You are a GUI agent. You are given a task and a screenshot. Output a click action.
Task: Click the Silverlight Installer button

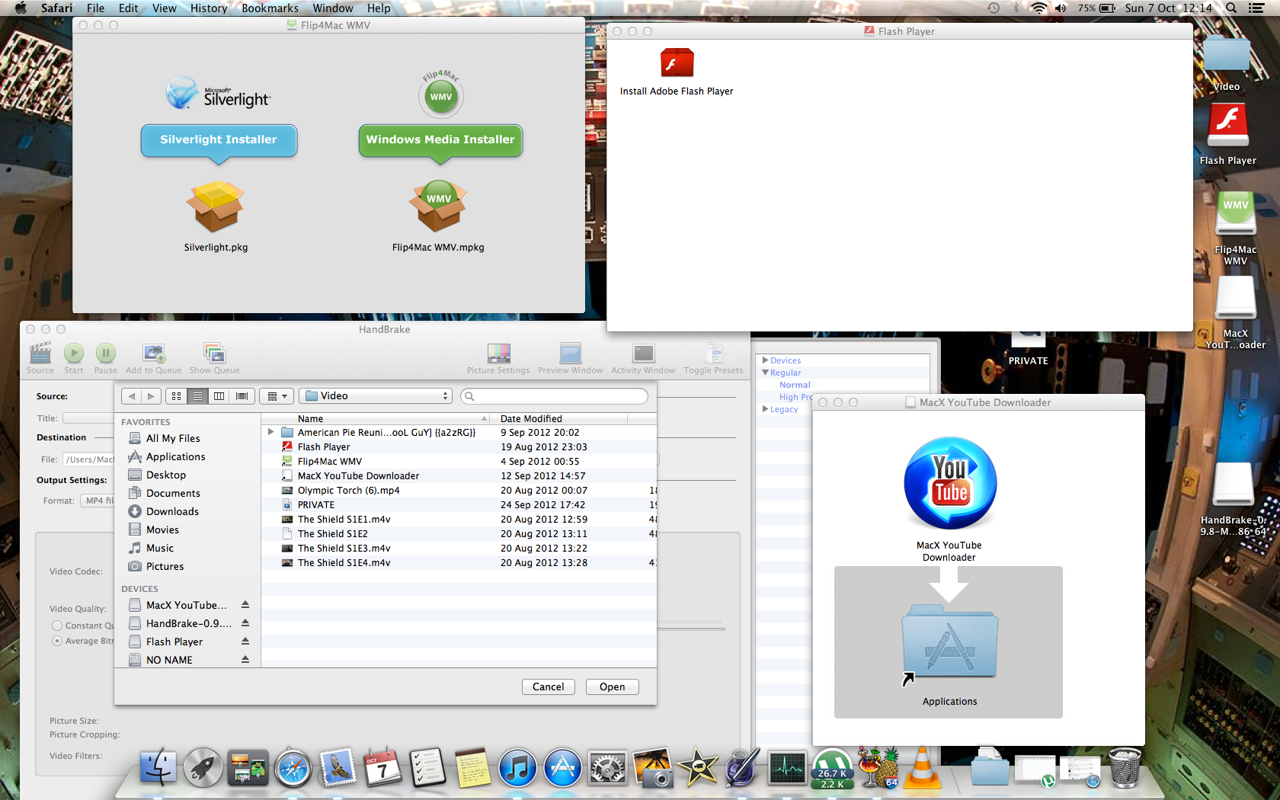coord(219,140)
